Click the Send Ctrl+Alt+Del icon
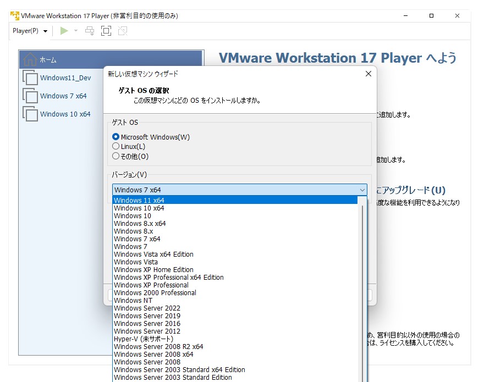This screenshot has width=484, height=382. [x=88, y=31]
